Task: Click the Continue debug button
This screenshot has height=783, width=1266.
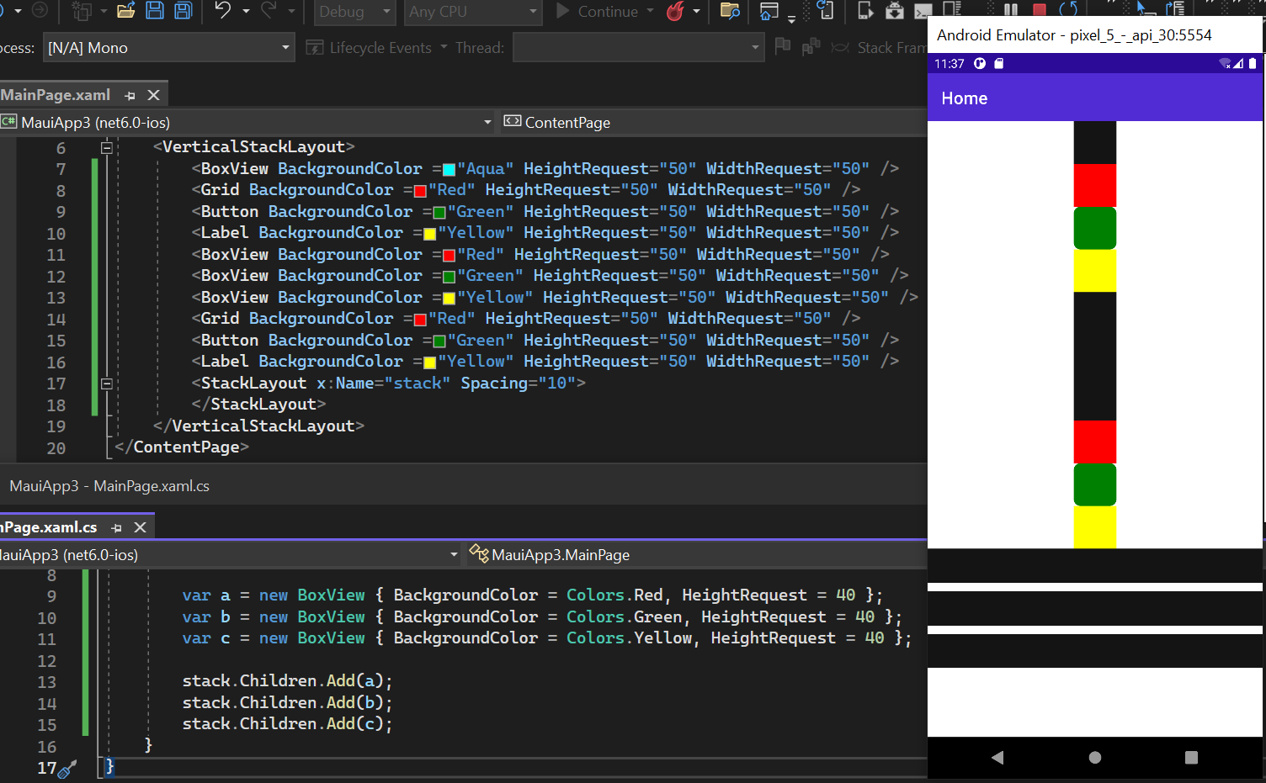Action: [x=599, y=12]
